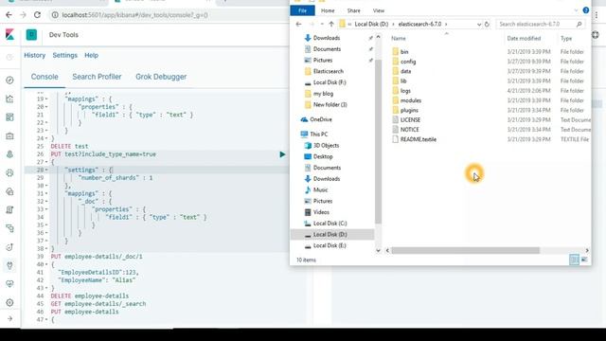This screenshot has height=341, width=606.
Task: Run the PUT test request with play icon
Action: pyautogui.click(x=282, y=154)
